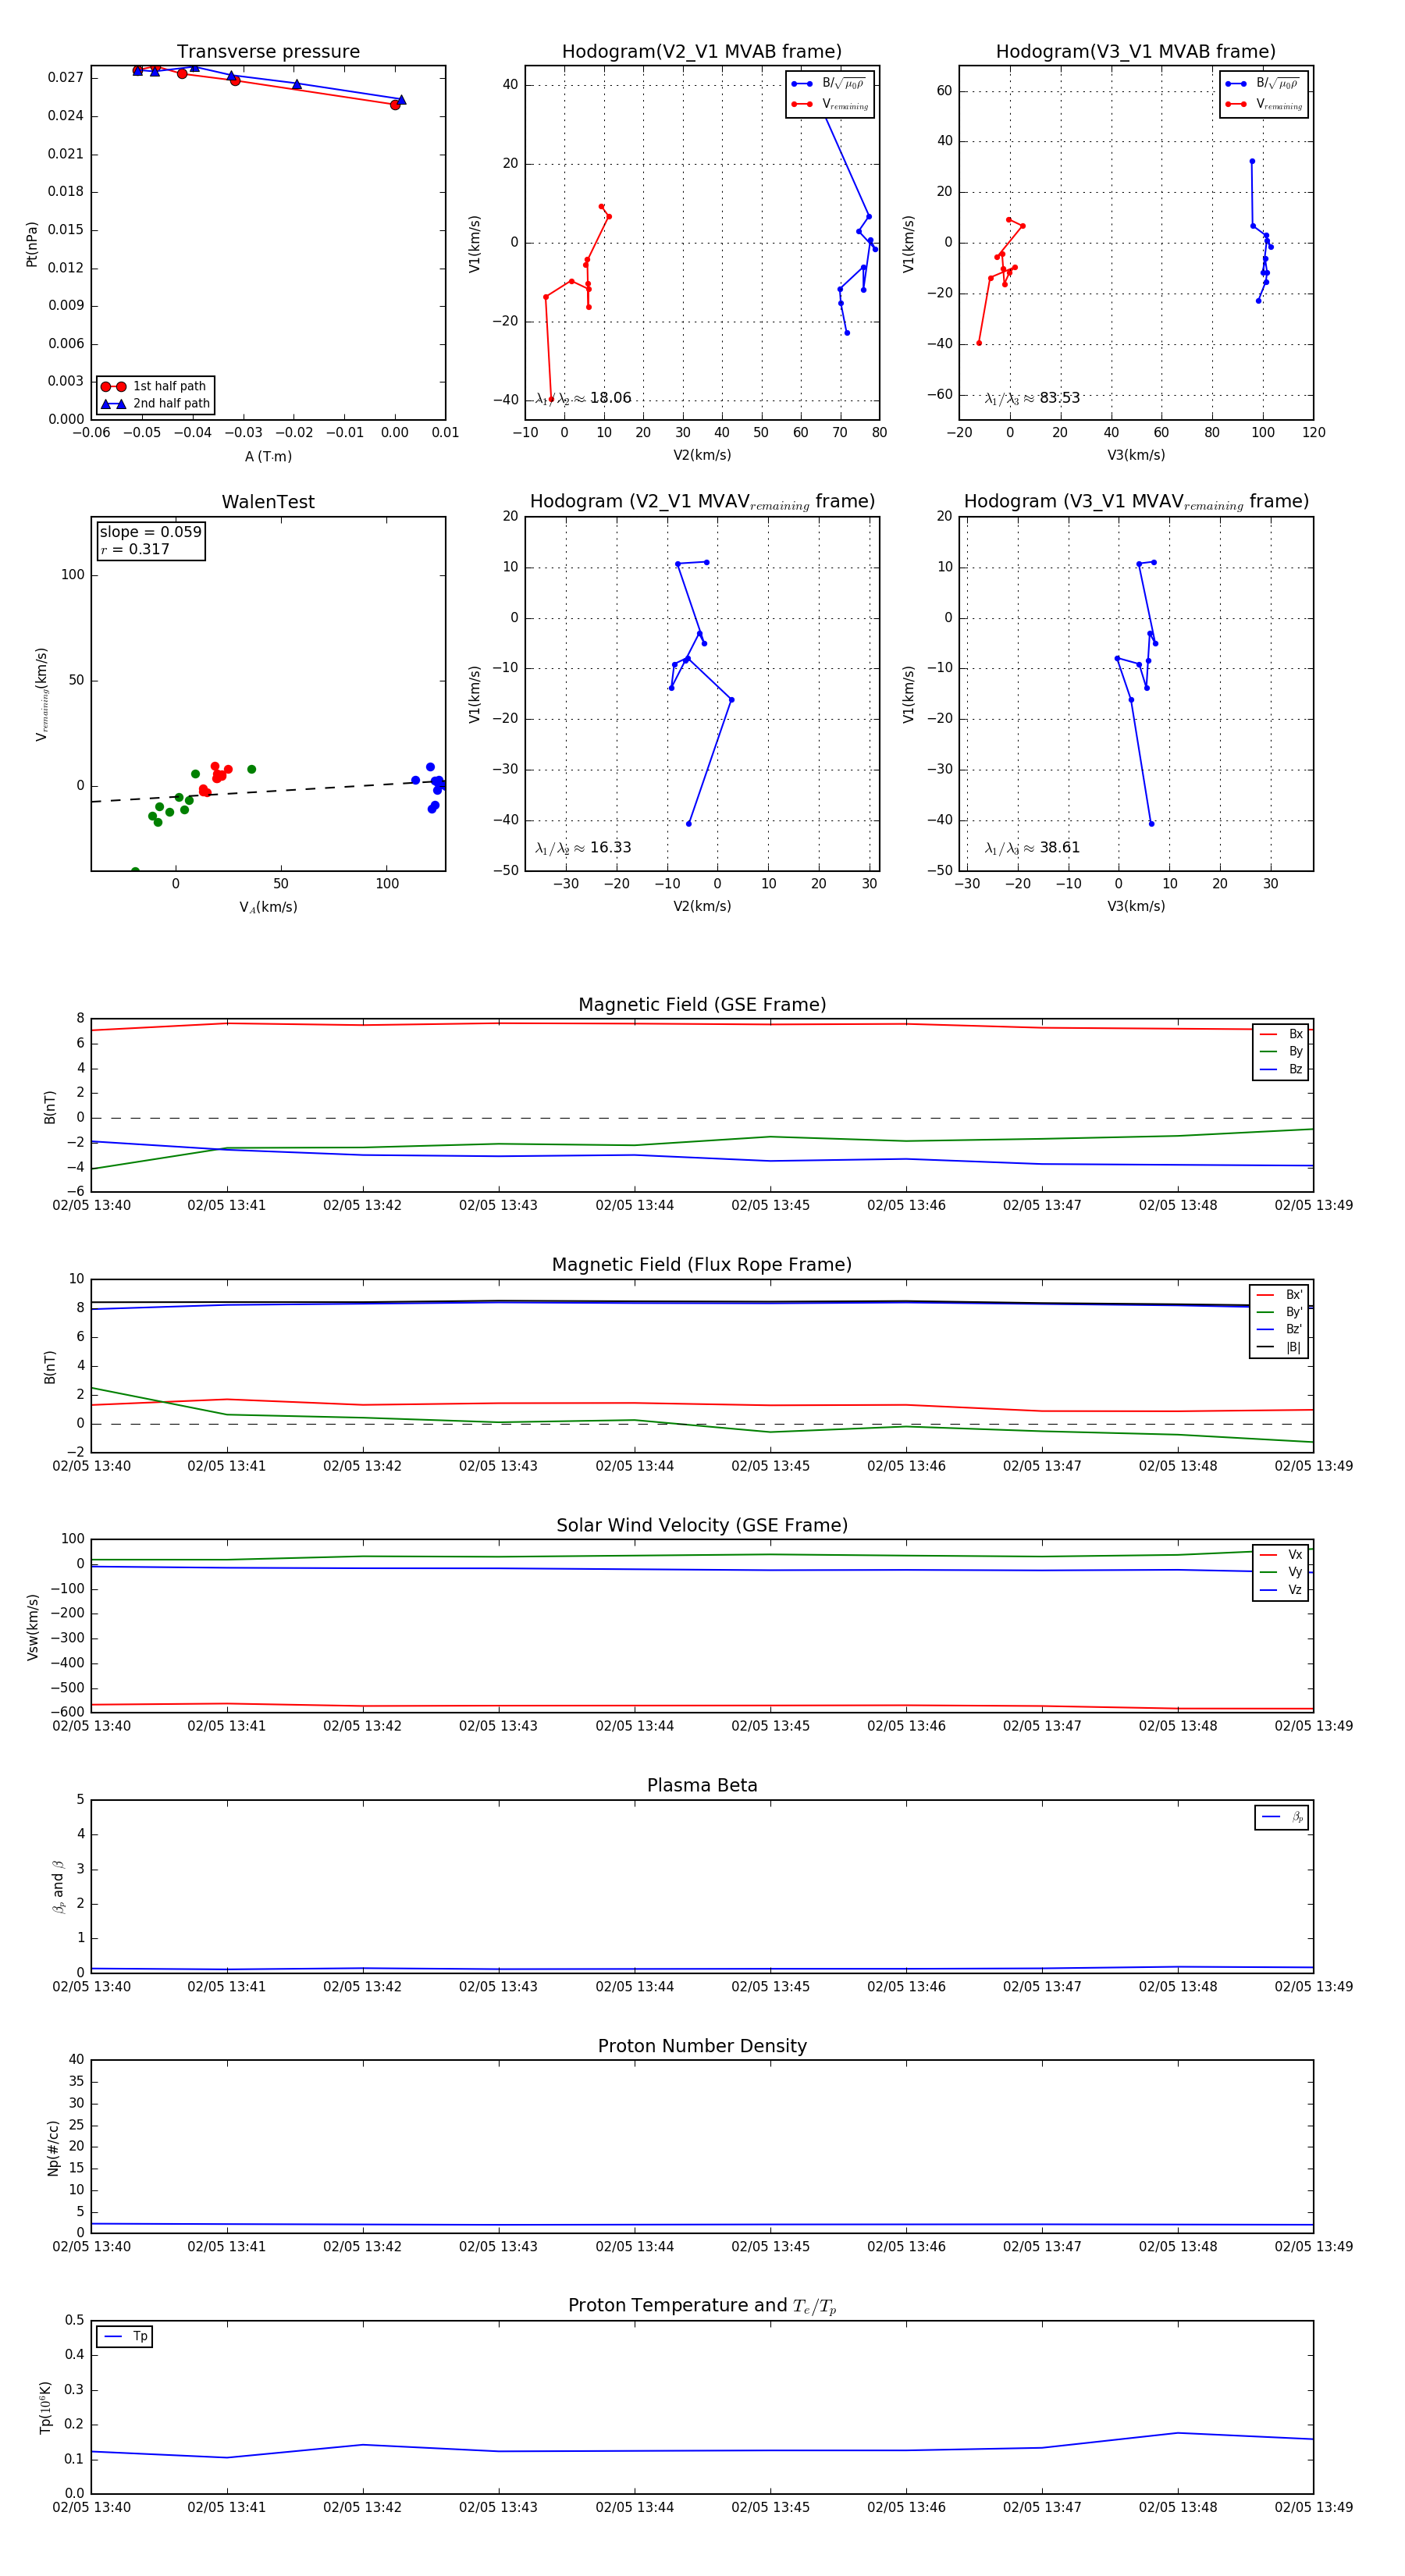Click the Bx legend entry in GSE magnetic plot
The image size is (1405, 2576).
click(1281, 1034)
